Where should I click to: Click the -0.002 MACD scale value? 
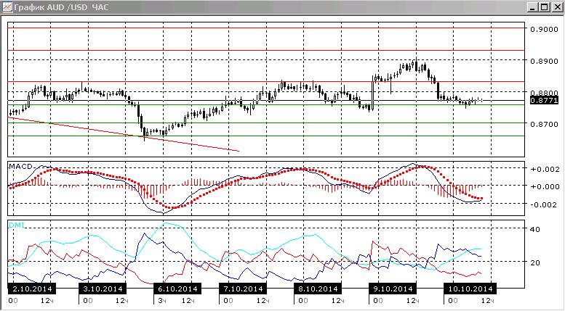545,204
